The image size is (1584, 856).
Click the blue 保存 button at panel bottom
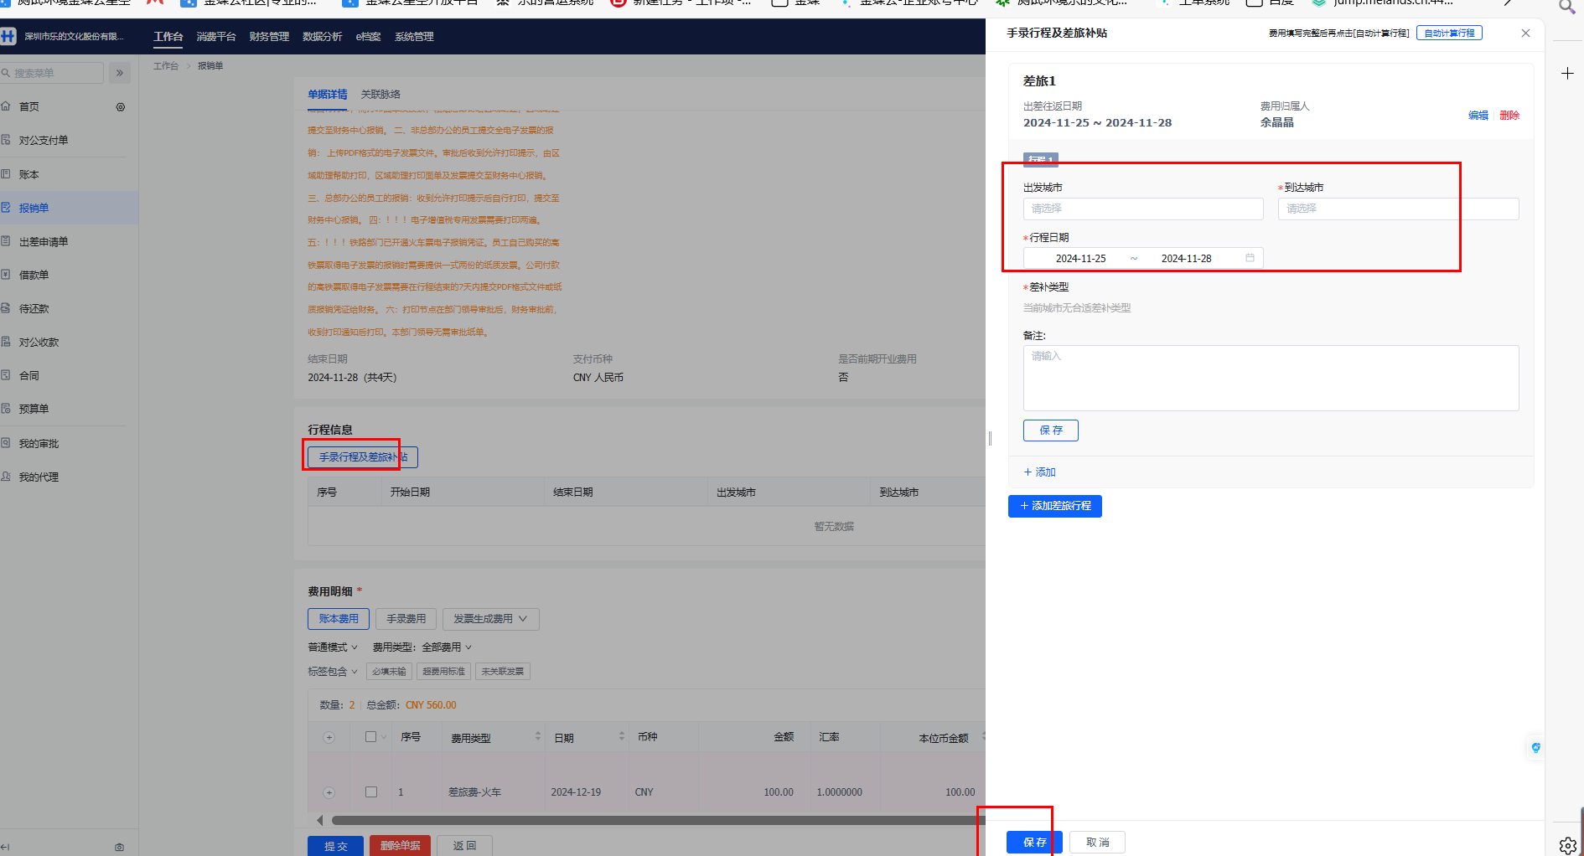pyautogui.click(x=1035, y=843)
